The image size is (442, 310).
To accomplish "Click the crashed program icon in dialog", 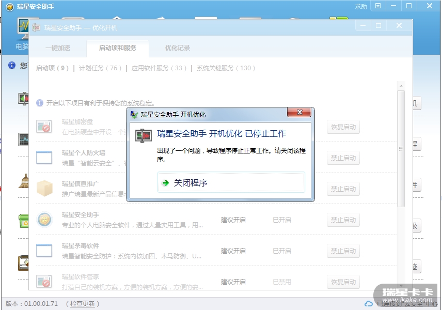I will (x=144, y=136).
